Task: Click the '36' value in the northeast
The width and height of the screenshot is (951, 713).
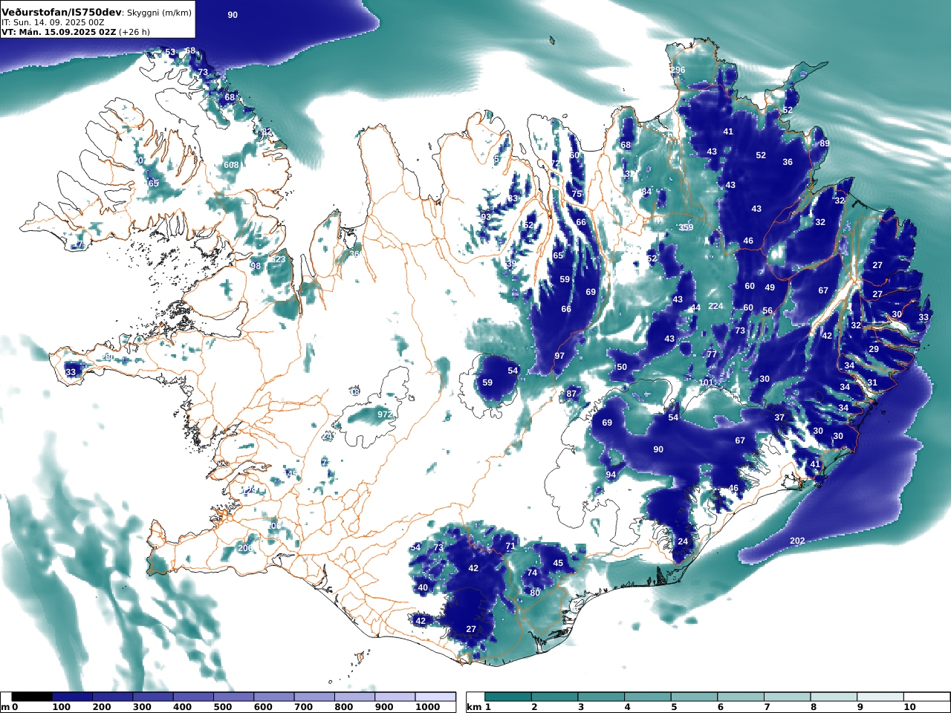Action: 788,162
